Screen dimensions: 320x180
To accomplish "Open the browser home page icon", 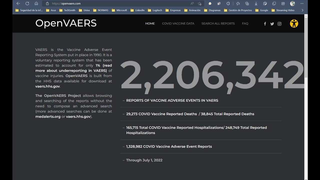I will [x=36, y=3].
